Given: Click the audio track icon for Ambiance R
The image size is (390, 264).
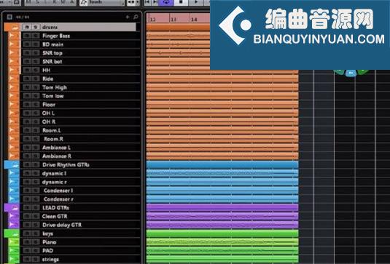Looking at the screenshot, I should coord(12,156).
